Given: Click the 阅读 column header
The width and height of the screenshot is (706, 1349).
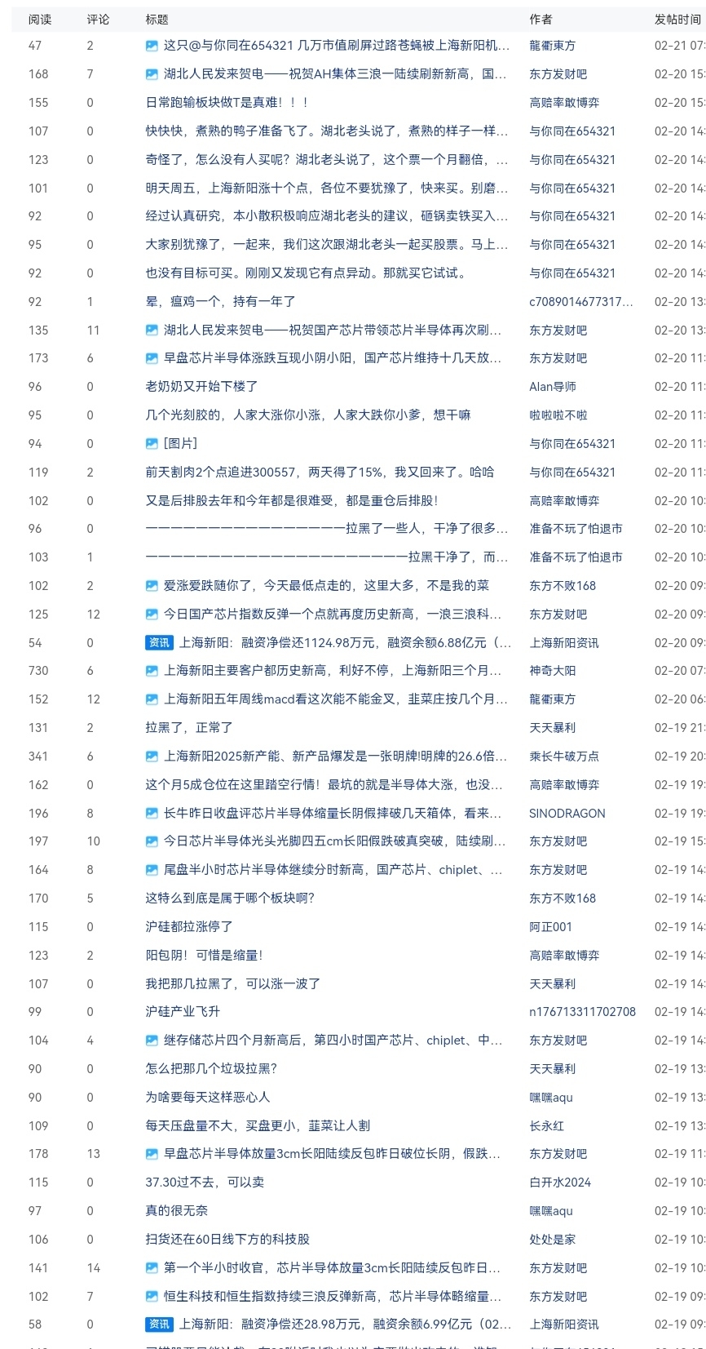Looking at the screenshot, I should pyautogui.click(x=40, y=20).
